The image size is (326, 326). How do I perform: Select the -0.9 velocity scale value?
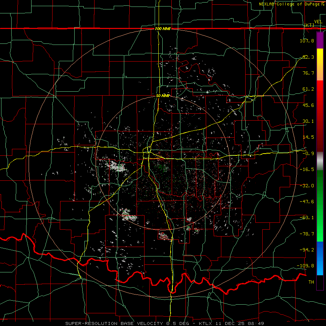tap(308, 154)
